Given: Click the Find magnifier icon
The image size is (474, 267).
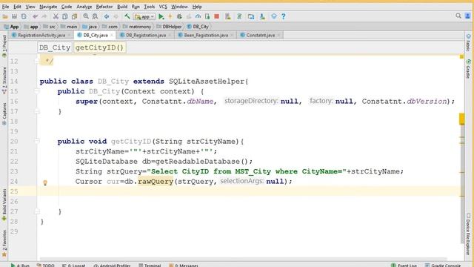Looking at the screenshot, I should [86, 16].
